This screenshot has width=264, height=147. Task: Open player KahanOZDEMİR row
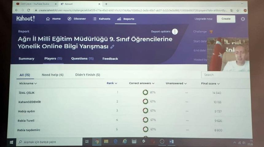click(x=133, y=102)
